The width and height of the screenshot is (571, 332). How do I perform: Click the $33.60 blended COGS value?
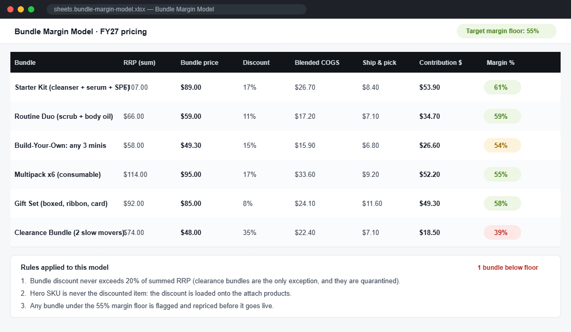(x=305, y=175)
